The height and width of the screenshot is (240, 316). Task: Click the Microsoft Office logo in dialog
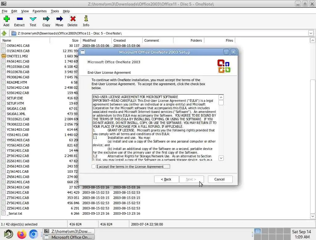click(x=224, y=66)
